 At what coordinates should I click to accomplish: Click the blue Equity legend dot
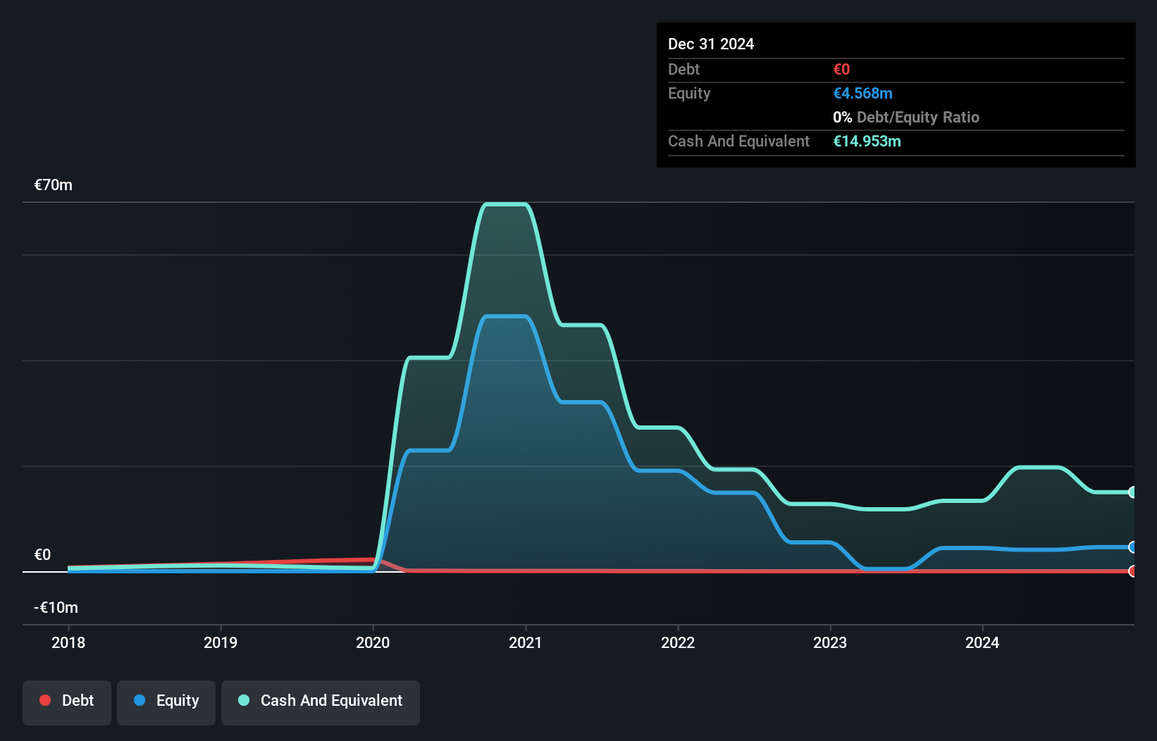coord(140,700)
